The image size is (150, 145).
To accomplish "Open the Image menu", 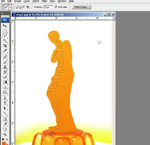I will tap(17, 1).
